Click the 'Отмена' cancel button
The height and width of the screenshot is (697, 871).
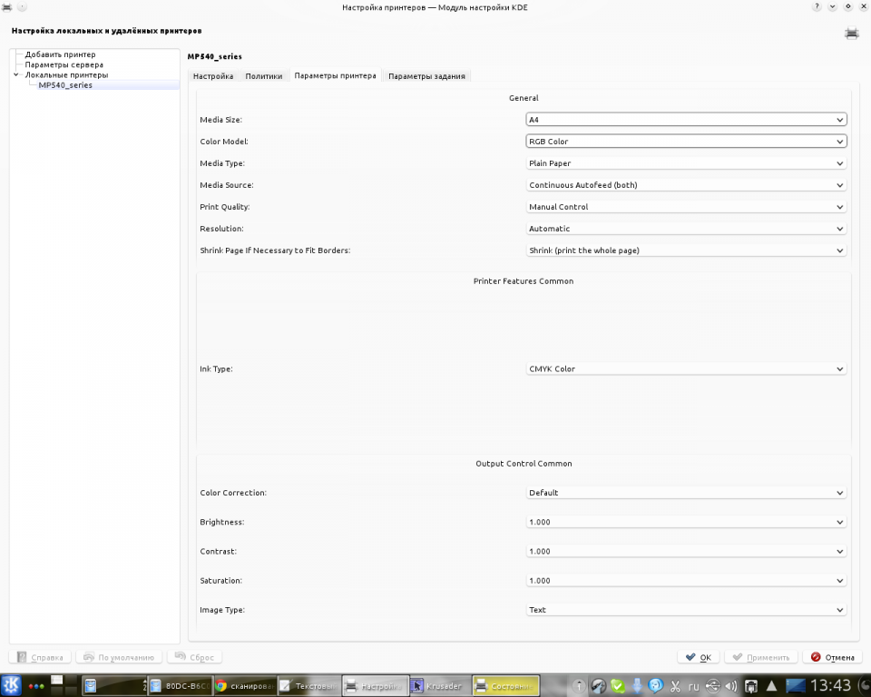tap(832, 657)
